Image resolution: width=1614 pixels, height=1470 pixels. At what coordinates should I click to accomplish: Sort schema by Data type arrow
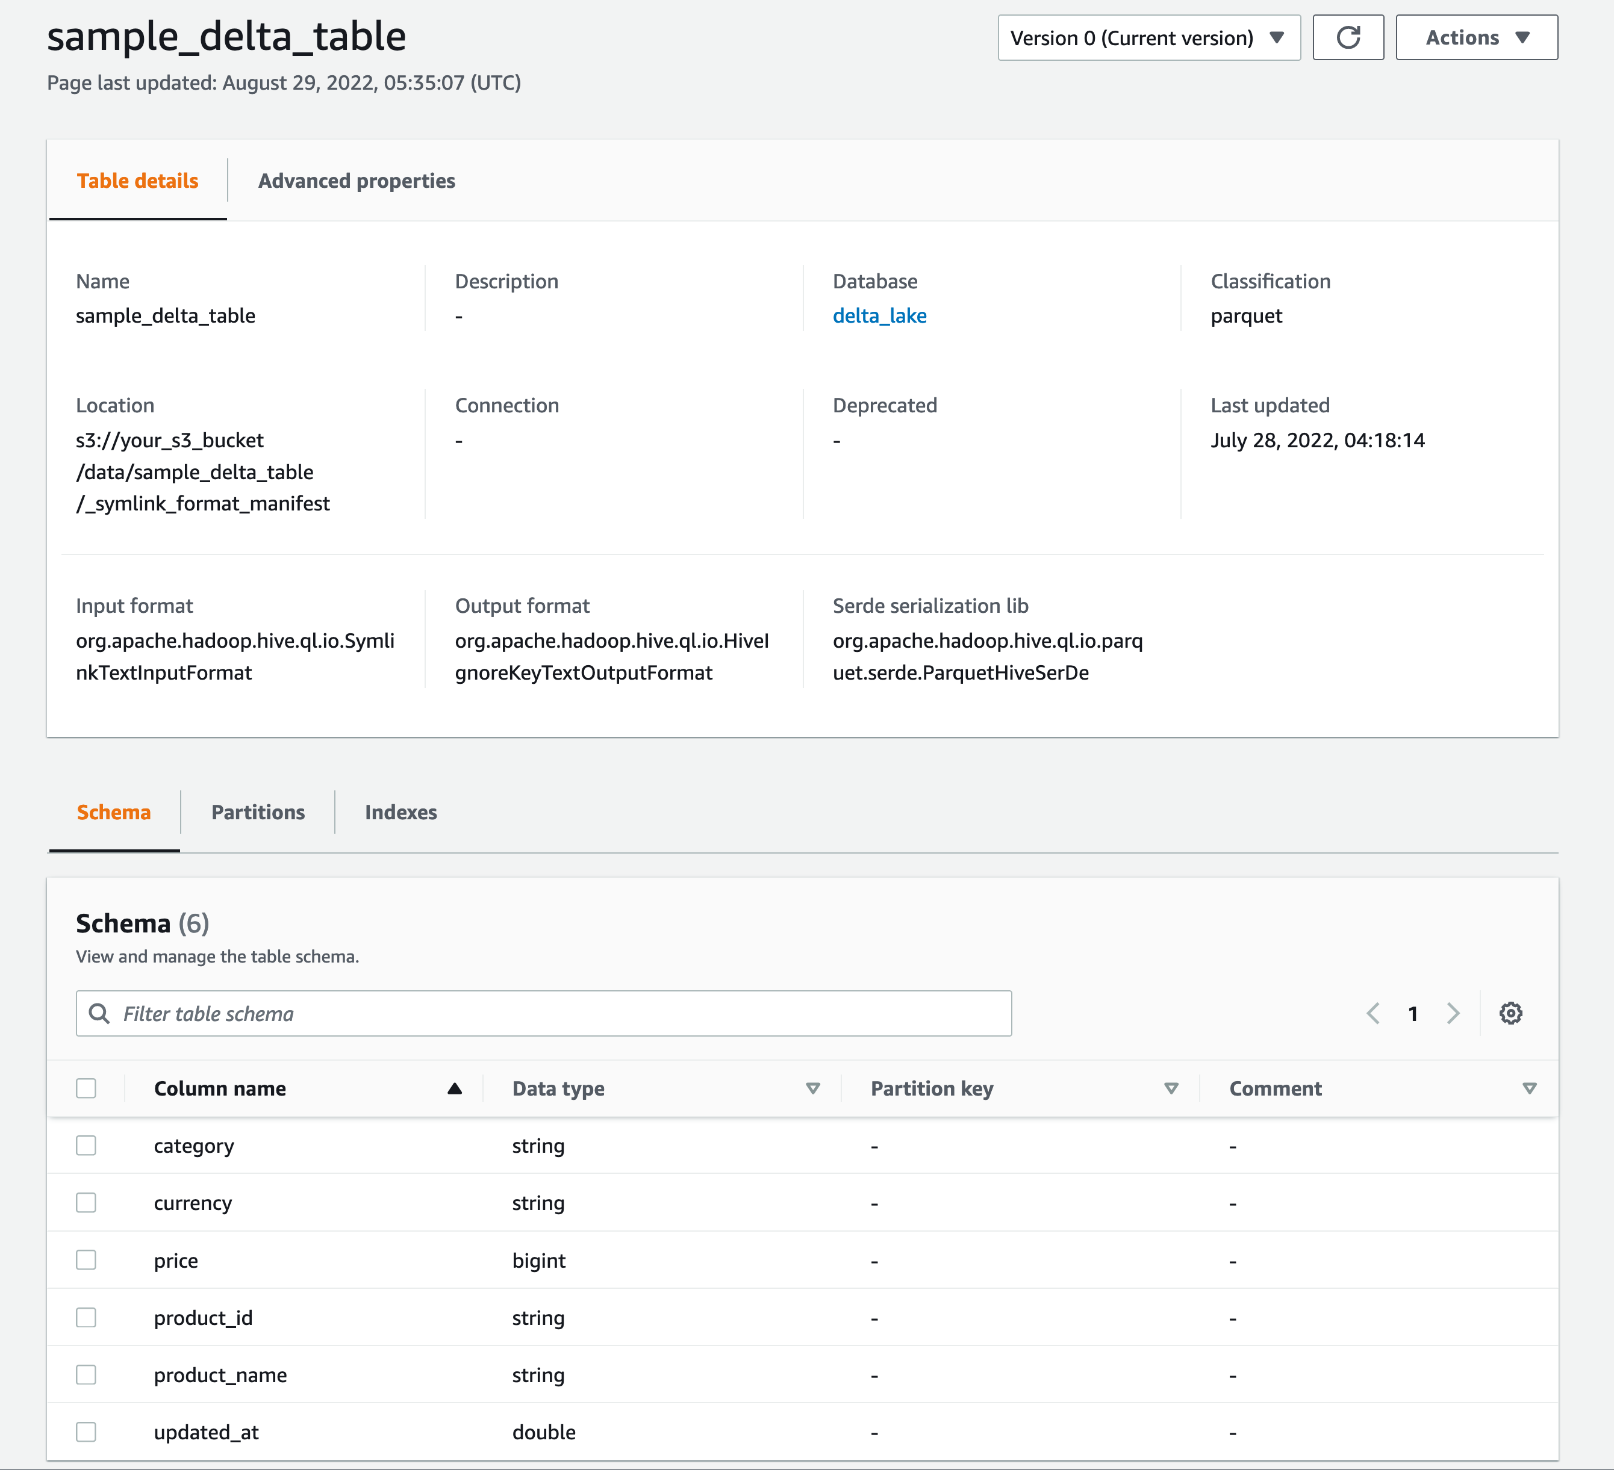pos(812,1088)
